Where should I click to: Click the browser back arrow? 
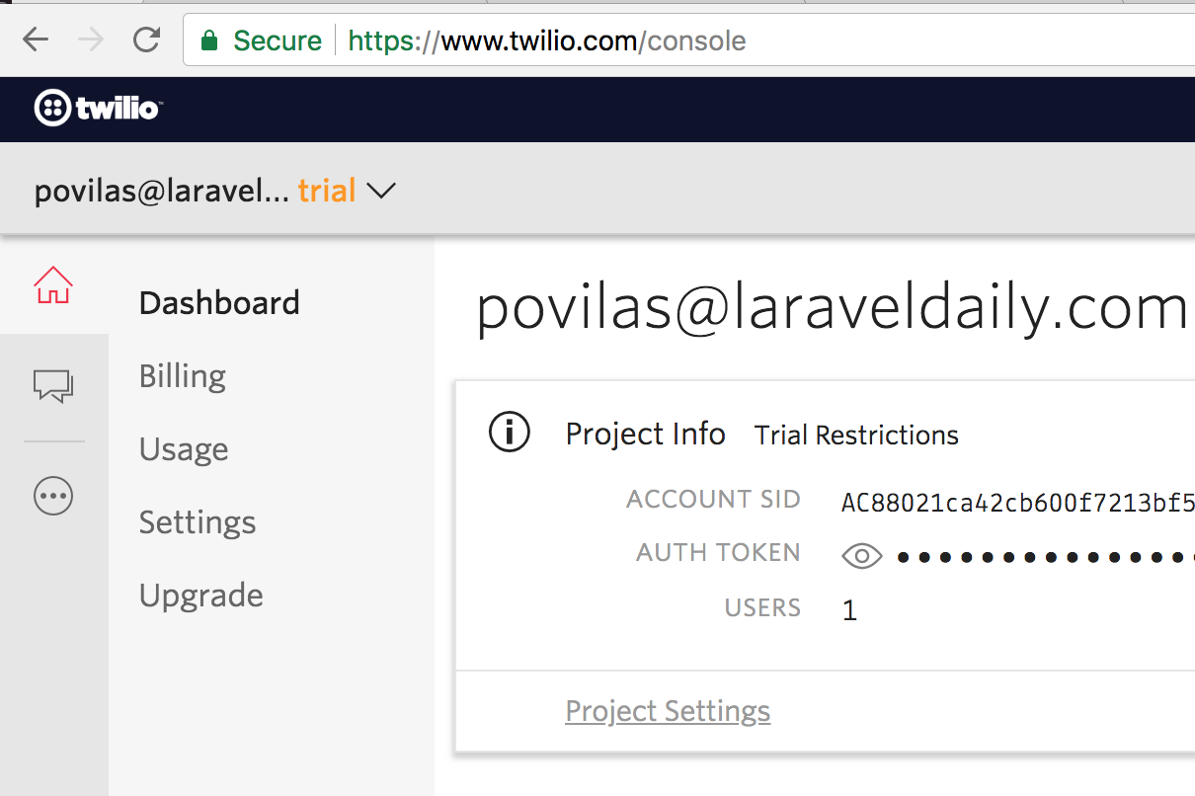[x=37, y=40]
